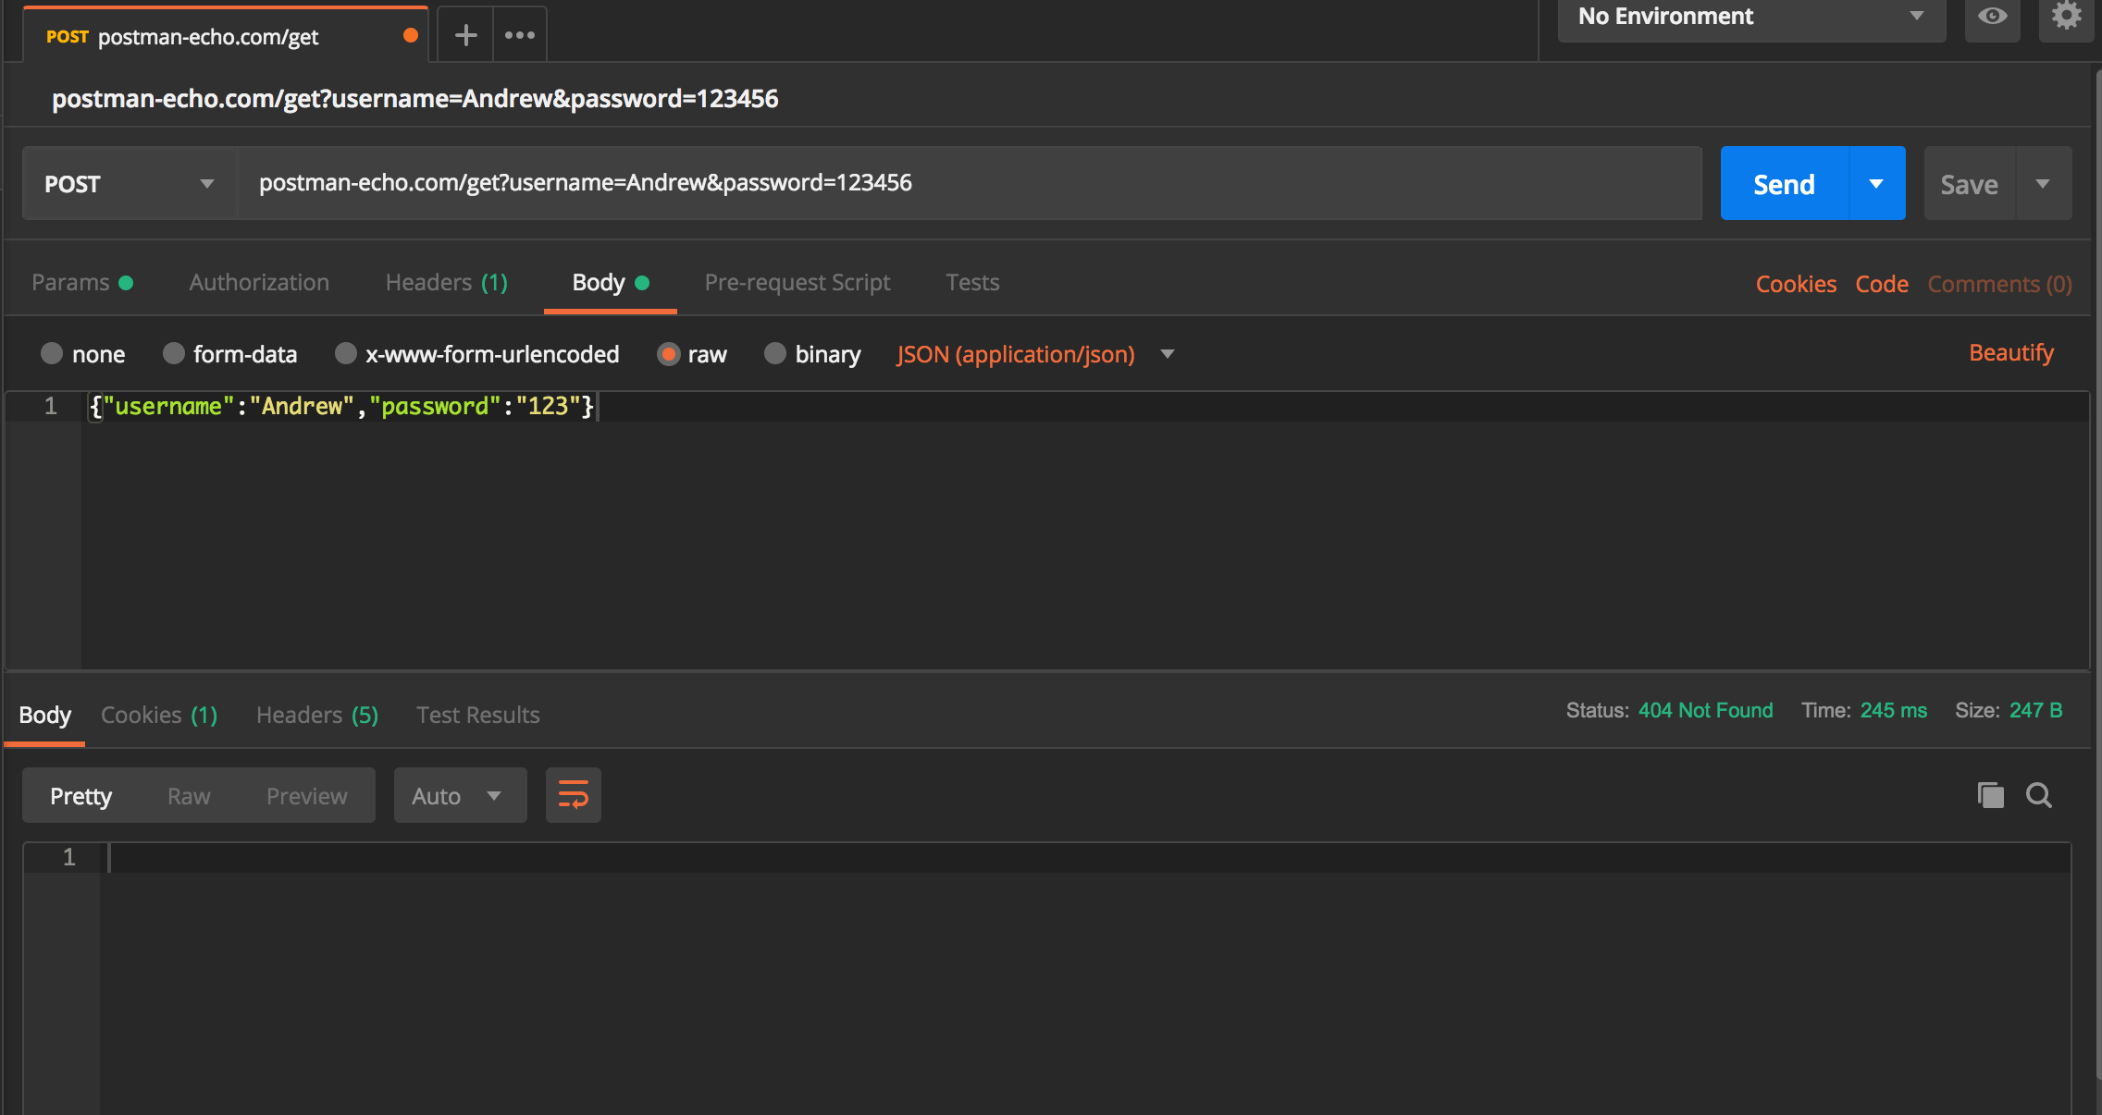Screen dimensions: 2102x1115
Task: Click the 245 ms response time
Action: point(1893,710)
